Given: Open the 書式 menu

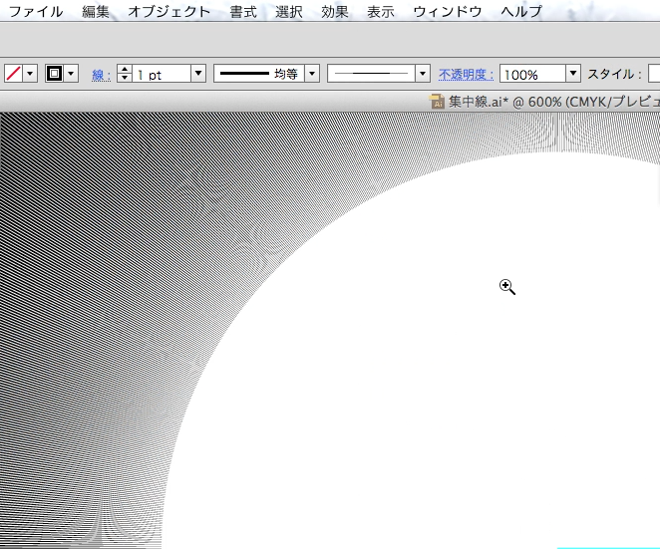Looking at the screenshot, I should pos(243,11).
